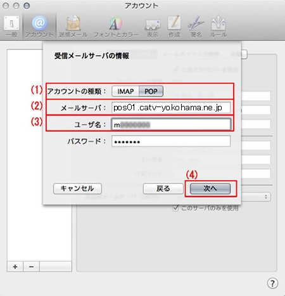Screen dimensions: 285x296
Task: Click the help question mark button
Action: (272, 283)
